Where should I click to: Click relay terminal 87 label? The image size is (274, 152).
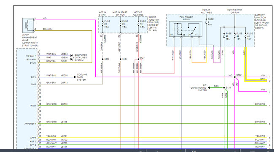(x=196, y=35)
